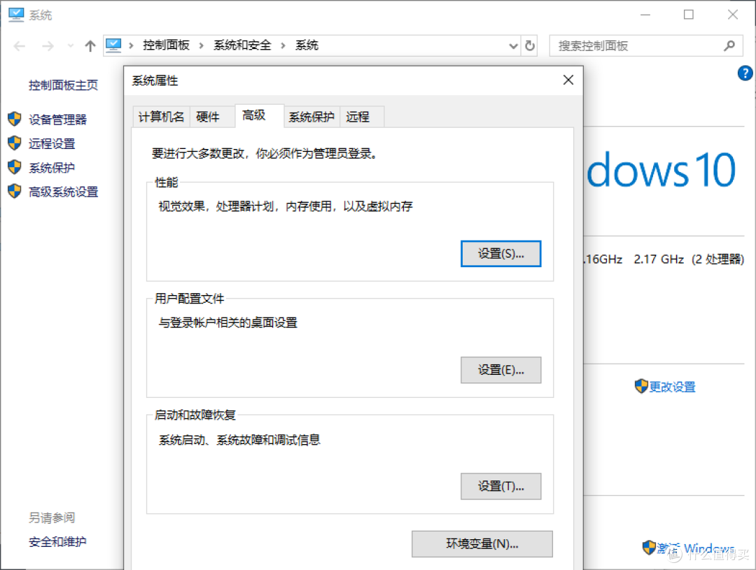The height and width of the screenshot is (570, 756).
Task: Switch to 计算机名 tab
Action: pos(161,117)
